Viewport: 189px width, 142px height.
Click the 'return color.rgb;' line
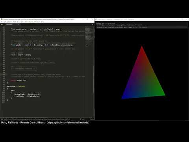(19, 80)
